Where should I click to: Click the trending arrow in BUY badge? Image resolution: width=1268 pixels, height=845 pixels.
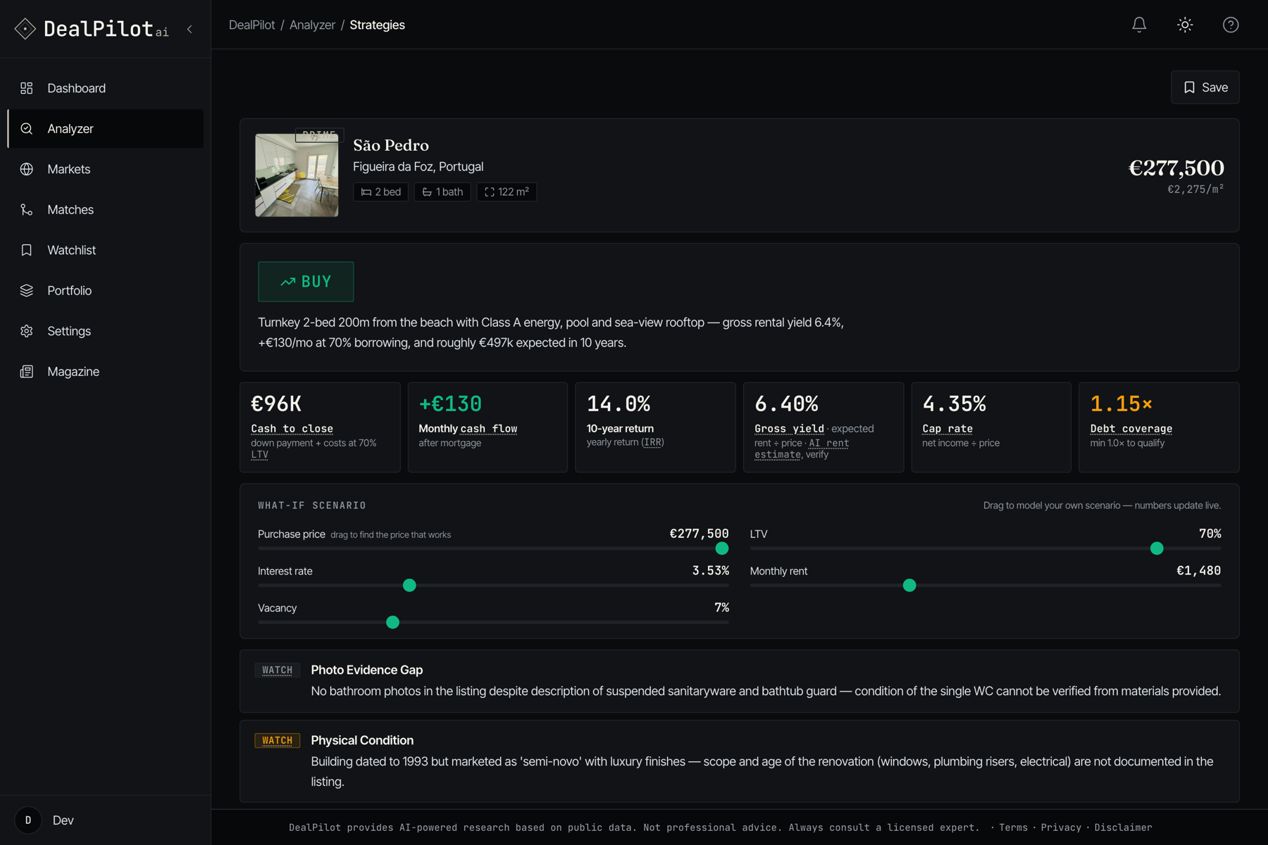(x=287, y=282)
